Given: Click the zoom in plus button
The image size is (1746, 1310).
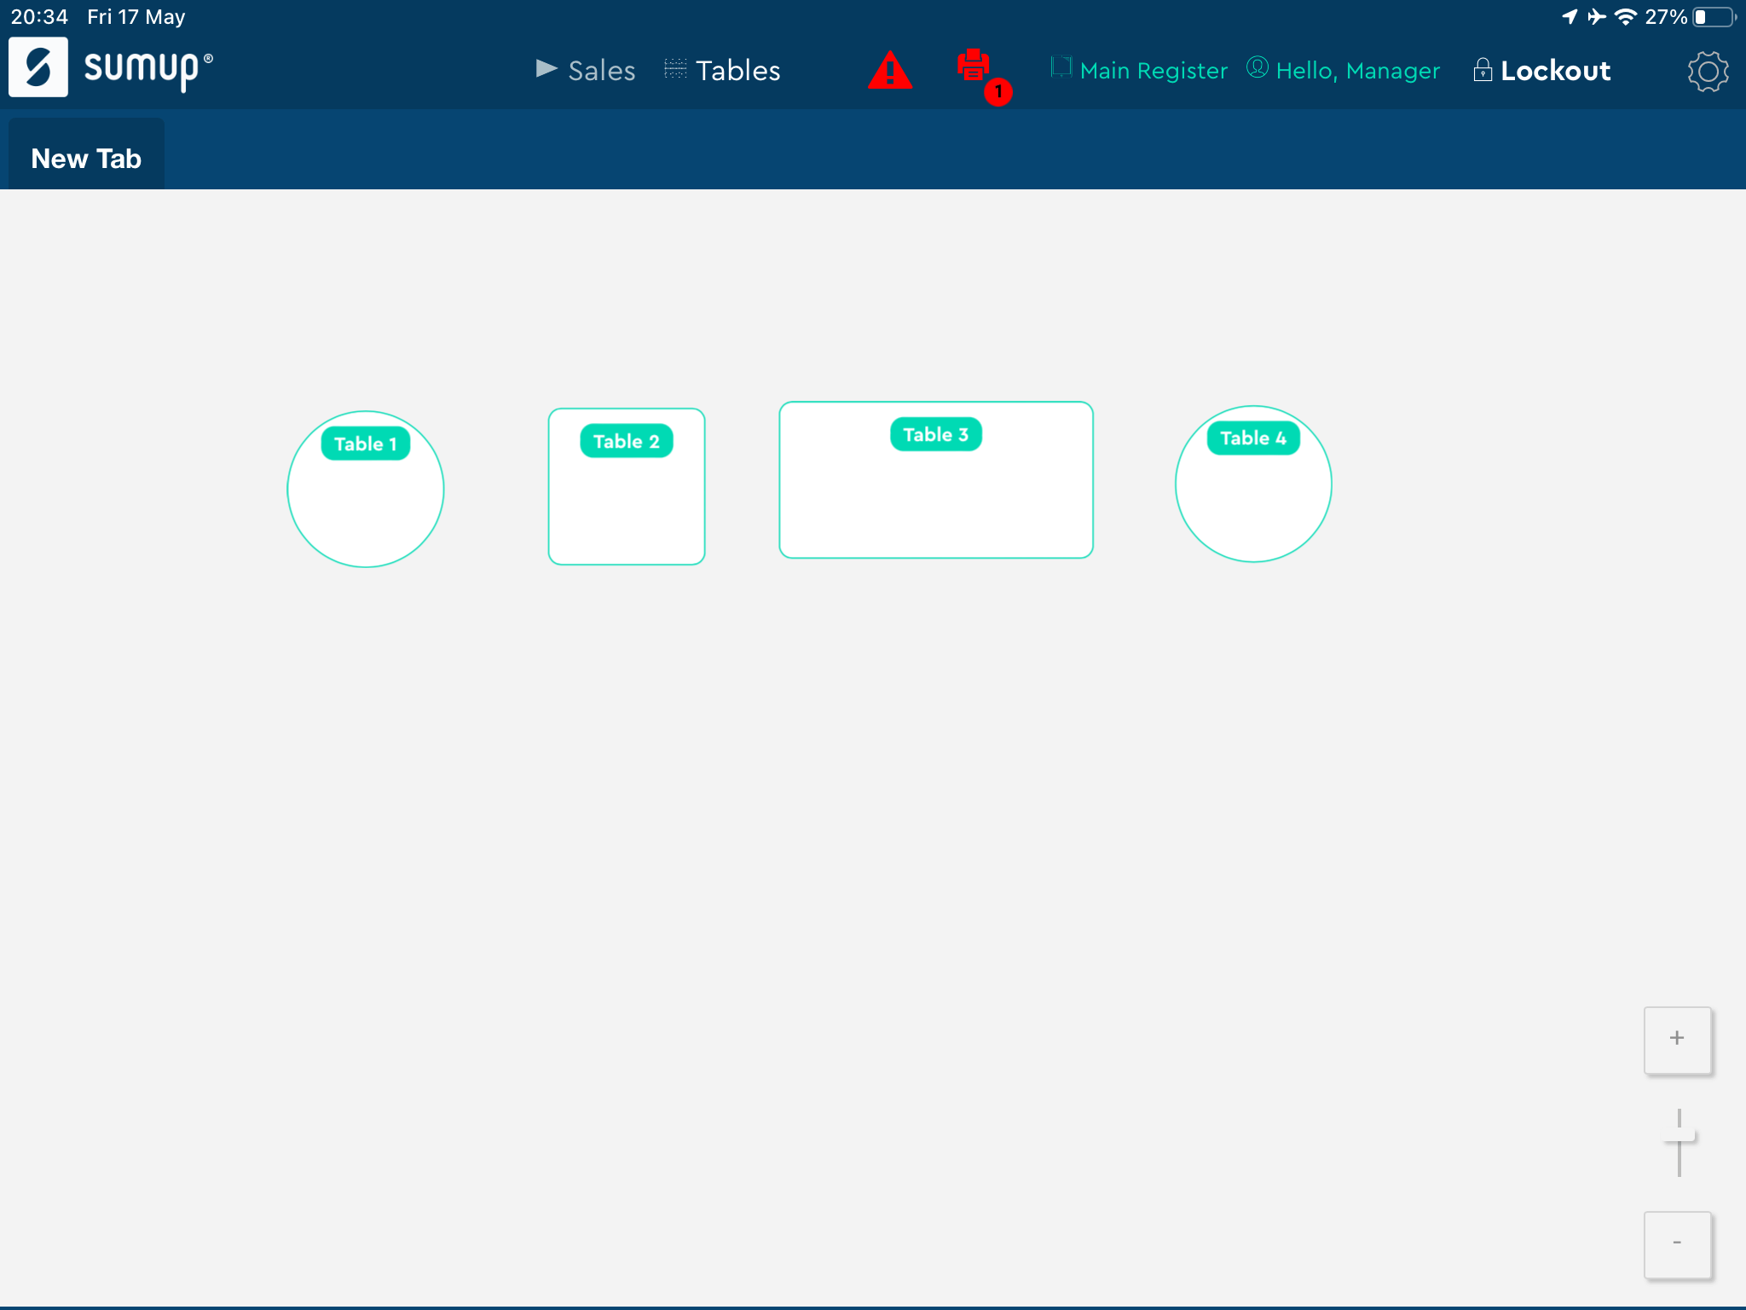Looking at the screenshot, I should [1678, 1039].
